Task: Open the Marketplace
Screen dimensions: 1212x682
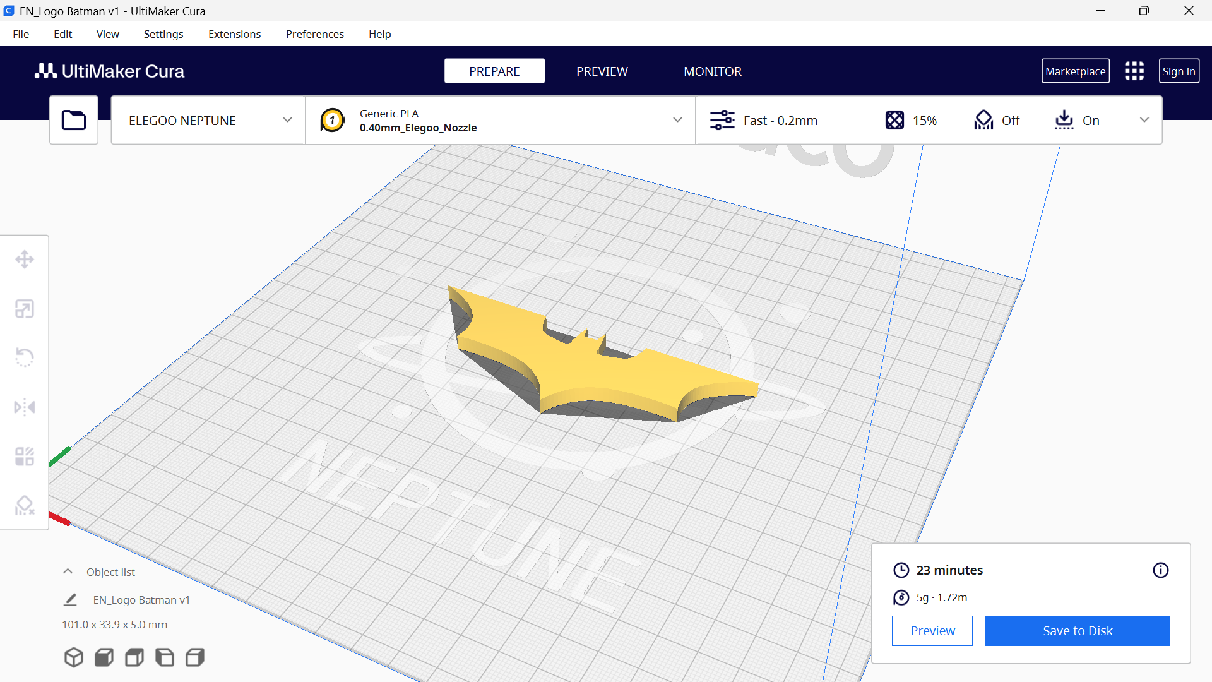Action: (x=1075, y=71)
